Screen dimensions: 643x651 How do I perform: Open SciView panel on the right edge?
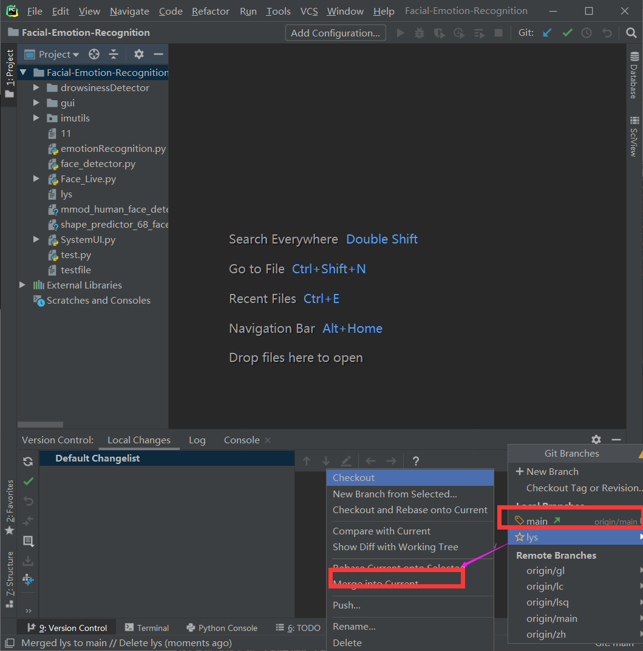pos(634,140)
